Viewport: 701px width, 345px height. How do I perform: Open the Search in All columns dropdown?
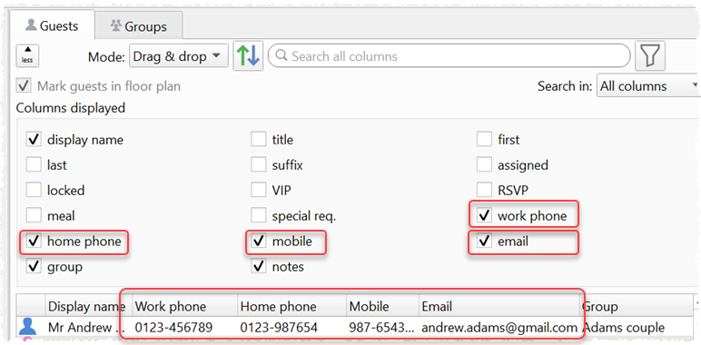[x=647, y=86]
